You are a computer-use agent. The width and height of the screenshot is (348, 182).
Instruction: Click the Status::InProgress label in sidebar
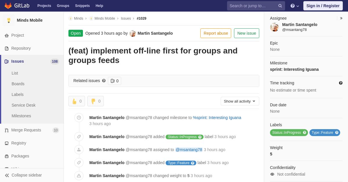pyautogui.click(x=289, y=133)
